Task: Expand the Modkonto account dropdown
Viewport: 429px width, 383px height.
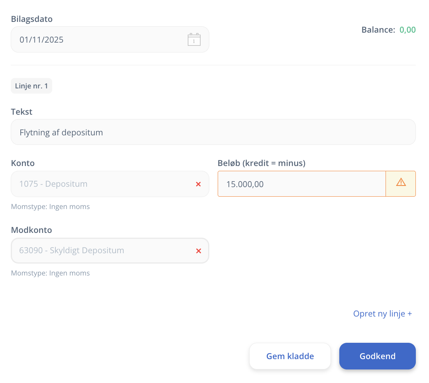Action: tap(100, 251)
